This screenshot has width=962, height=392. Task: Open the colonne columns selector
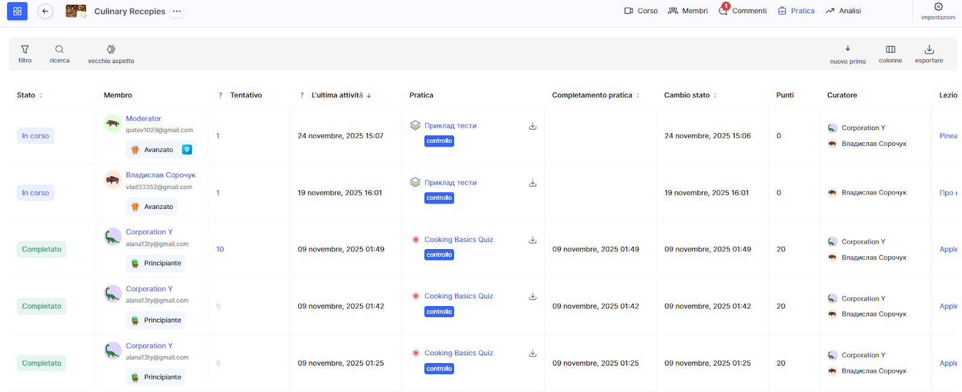pos(890,53)
